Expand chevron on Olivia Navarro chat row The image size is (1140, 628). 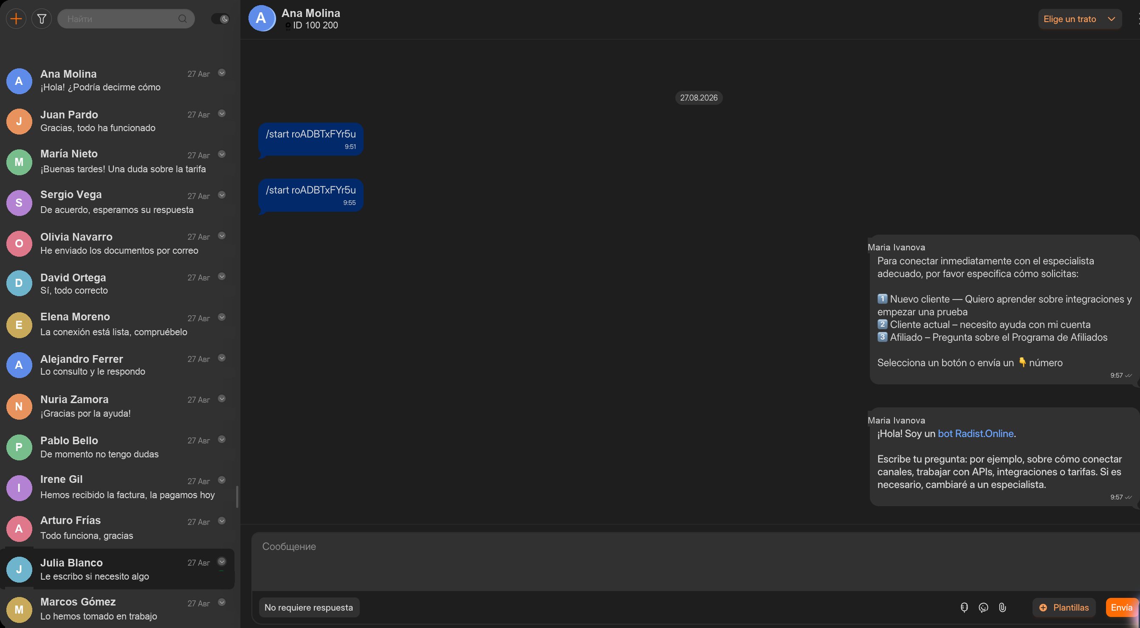222,236
